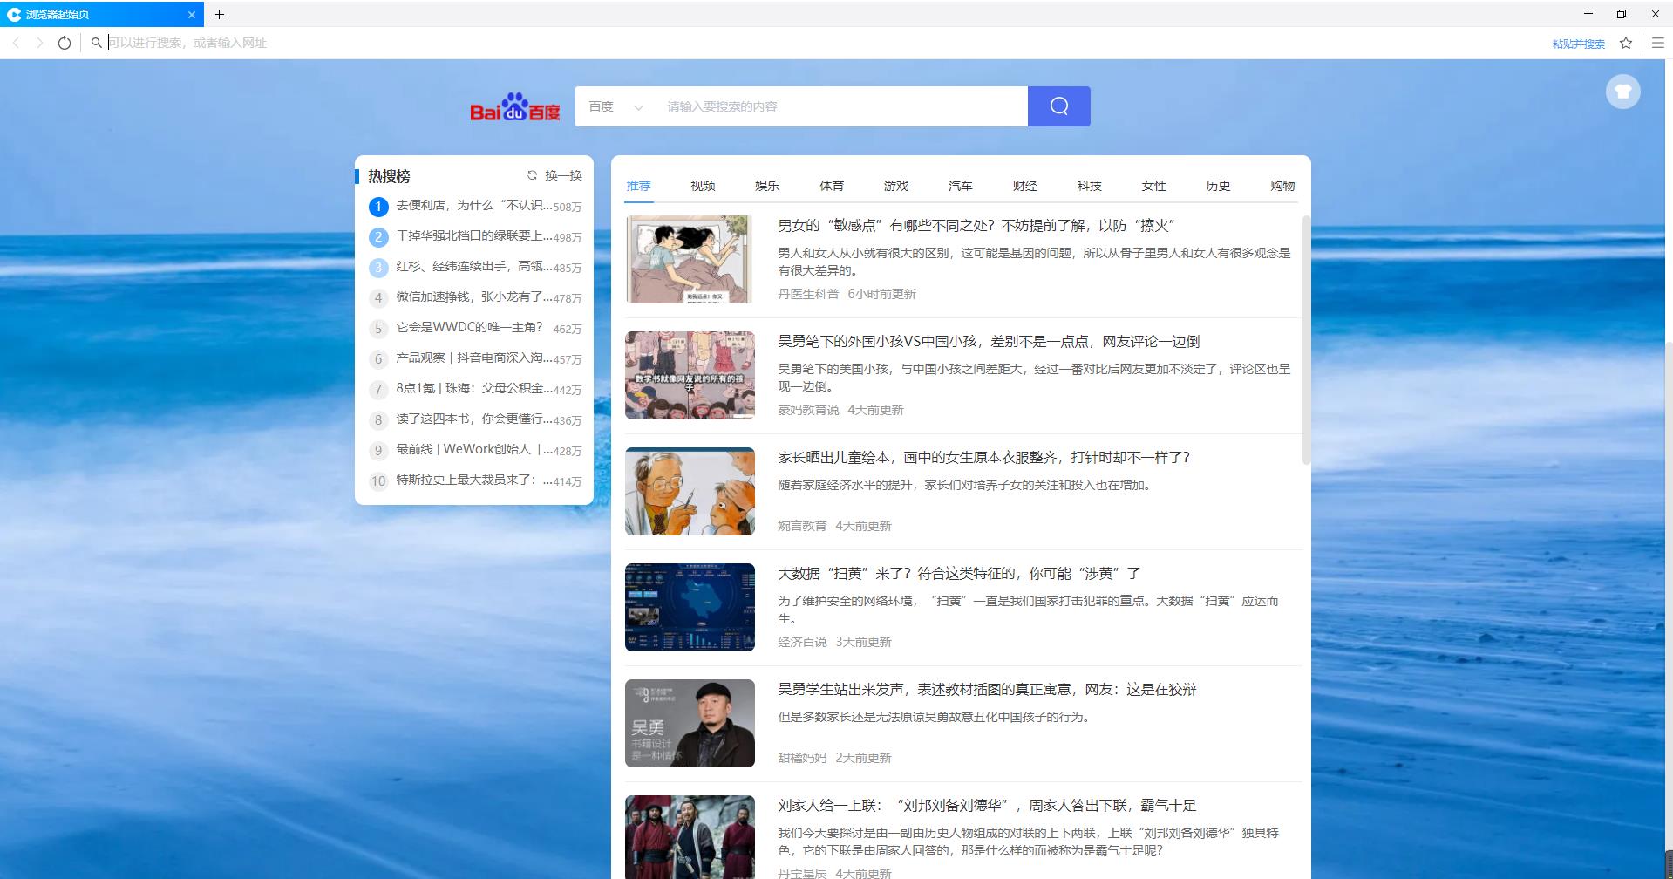1673x879 pixels.
Task: Click the 刘家人 article thumbnail image
Action: click(689, 835)
